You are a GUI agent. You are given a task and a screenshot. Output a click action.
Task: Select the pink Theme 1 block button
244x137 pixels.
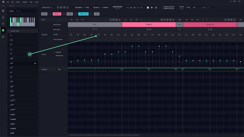(x=57, y=14)
